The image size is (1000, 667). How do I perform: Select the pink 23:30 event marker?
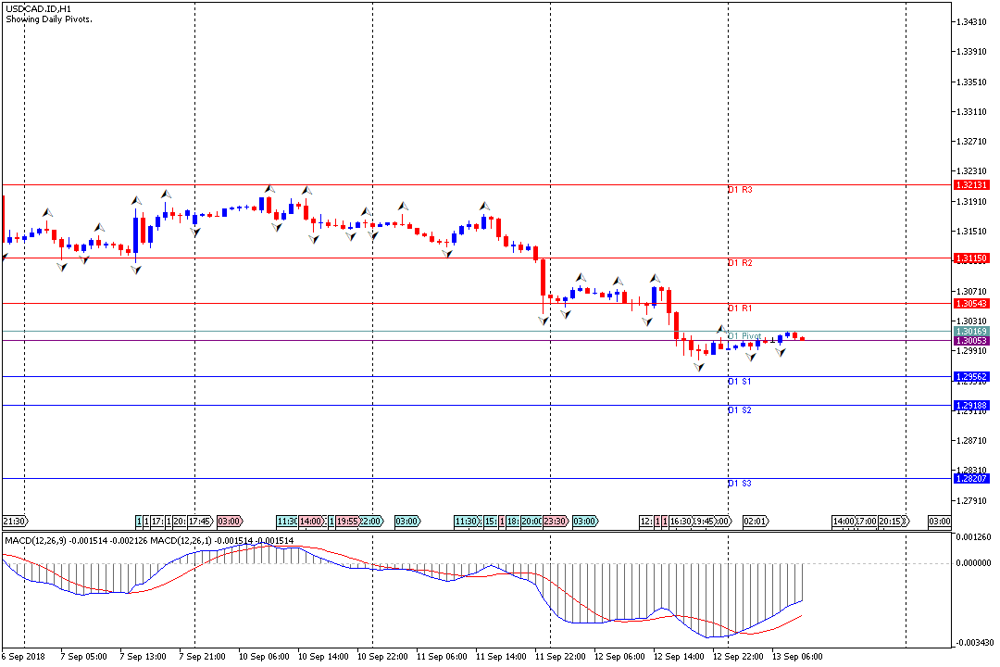click(556, 522)
